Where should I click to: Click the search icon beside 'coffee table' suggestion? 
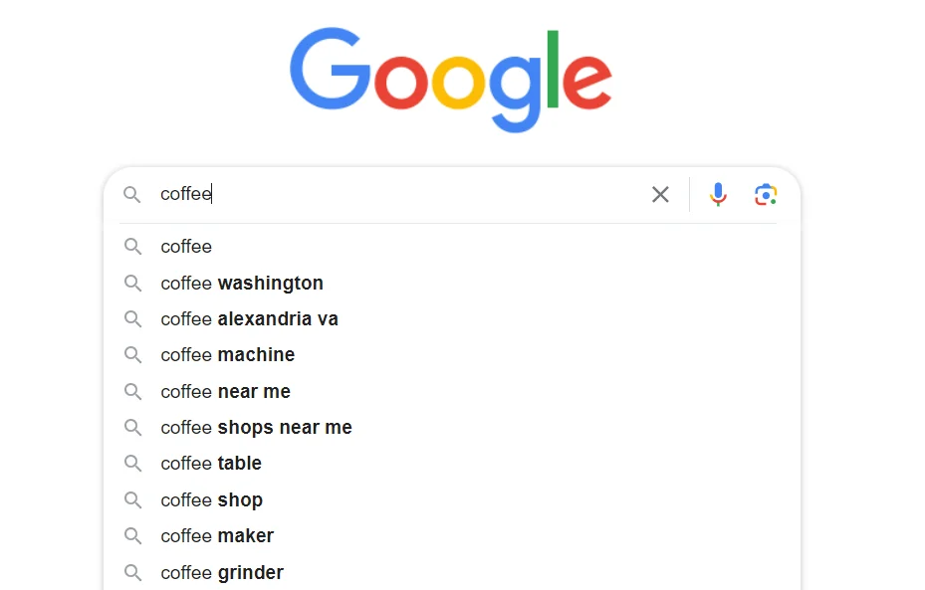click(132, 463)
